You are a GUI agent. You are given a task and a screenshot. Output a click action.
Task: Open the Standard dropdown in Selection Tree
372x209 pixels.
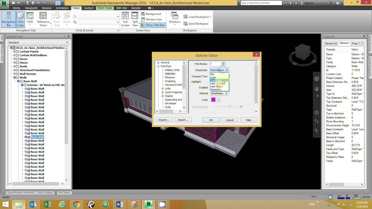pyautogui.click(x=38, y=42)
